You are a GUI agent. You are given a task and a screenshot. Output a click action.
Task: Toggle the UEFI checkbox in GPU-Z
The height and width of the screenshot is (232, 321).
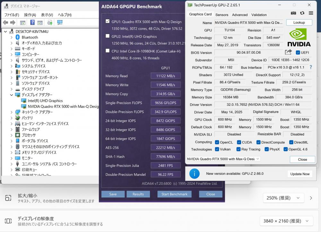[298, 52]
